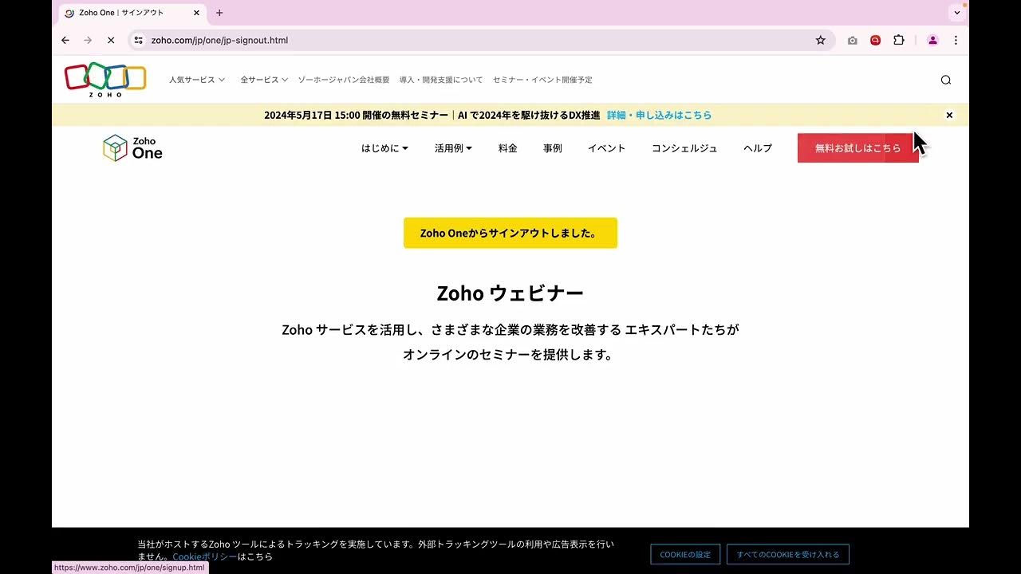This screenshot has width=1021, height=574.
Task: Close the seminar announcement banner
Action: (949, 115)
